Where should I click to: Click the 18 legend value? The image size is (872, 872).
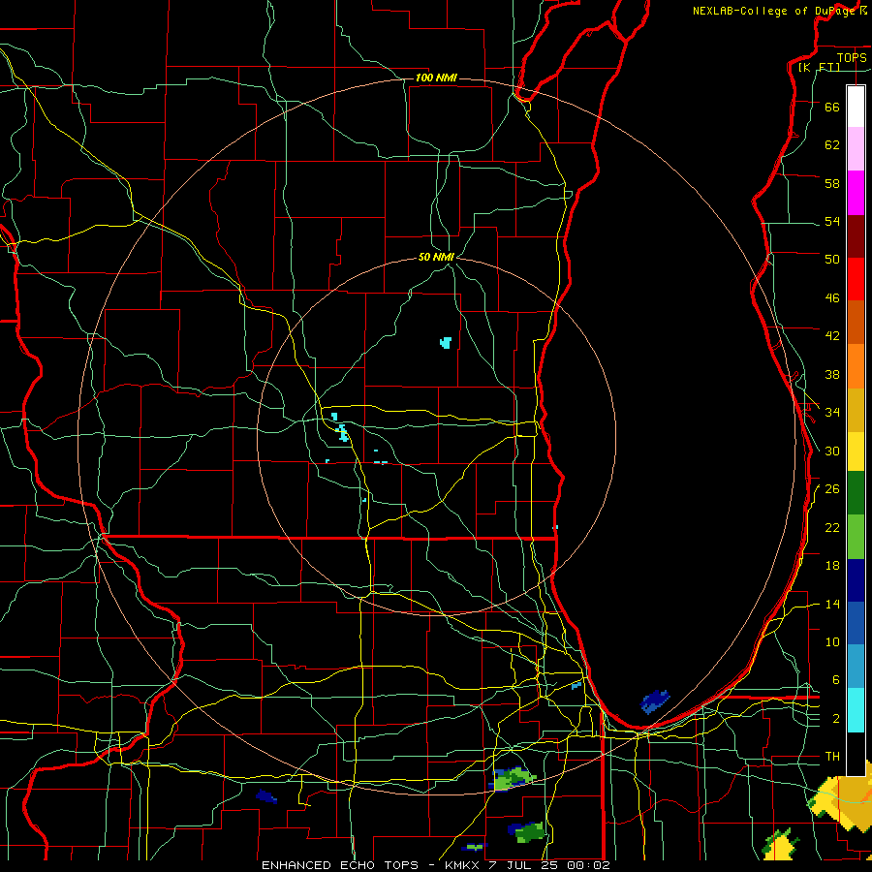click(x=832, y=566)
